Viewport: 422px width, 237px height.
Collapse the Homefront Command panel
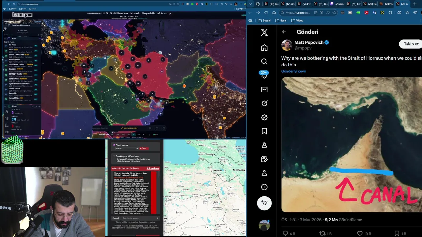pos(5,25)
